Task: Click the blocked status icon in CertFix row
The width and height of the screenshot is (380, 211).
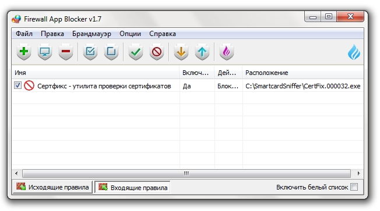Action: pyautogui.click(x=29, y=86)
